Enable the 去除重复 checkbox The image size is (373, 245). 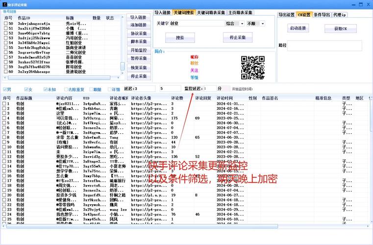point(66,90)
